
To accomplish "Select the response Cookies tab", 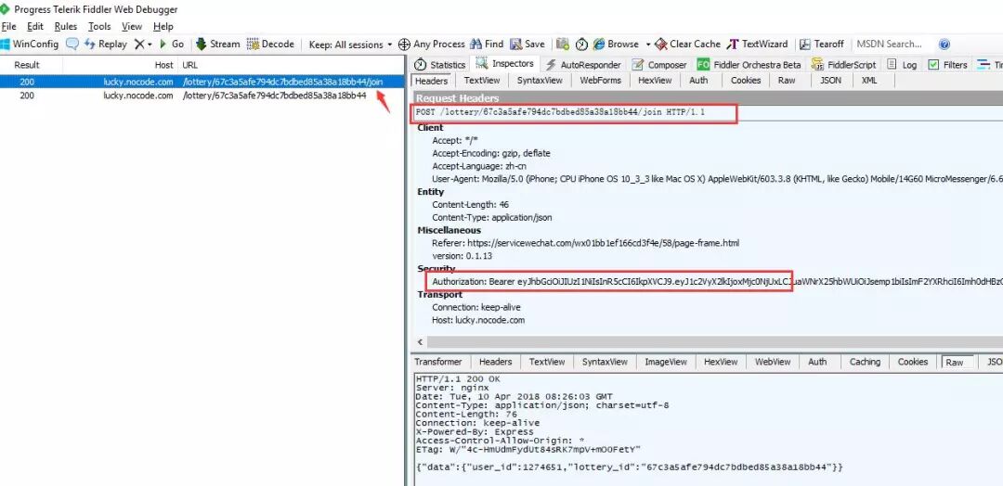I will (913, 362).
